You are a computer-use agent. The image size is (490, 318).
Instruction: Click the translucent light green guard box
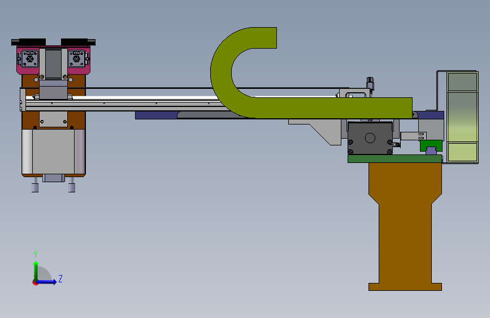462,117
